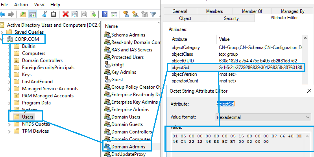Switch to the Security tab
This screenshot has width=314, height=157.
pos(231,18)
